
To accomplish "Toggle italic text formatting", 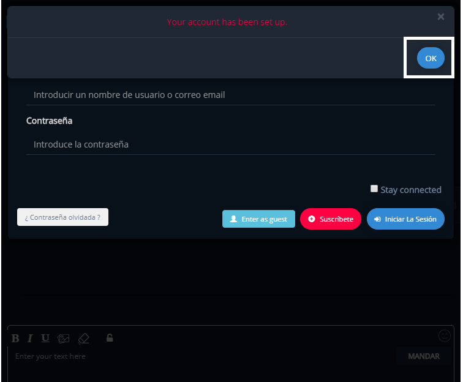I will [30, 339].
